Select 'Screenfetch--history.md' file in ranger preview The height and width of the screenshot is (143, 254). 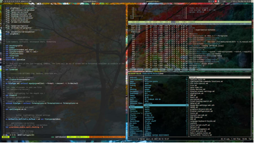[201, 135]
